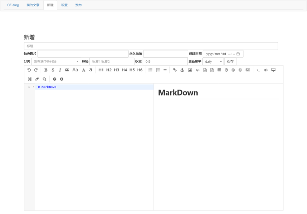The image size is (307, 214).
Task: Insert an emoji with the smiley icon
Action: (233, 70)
